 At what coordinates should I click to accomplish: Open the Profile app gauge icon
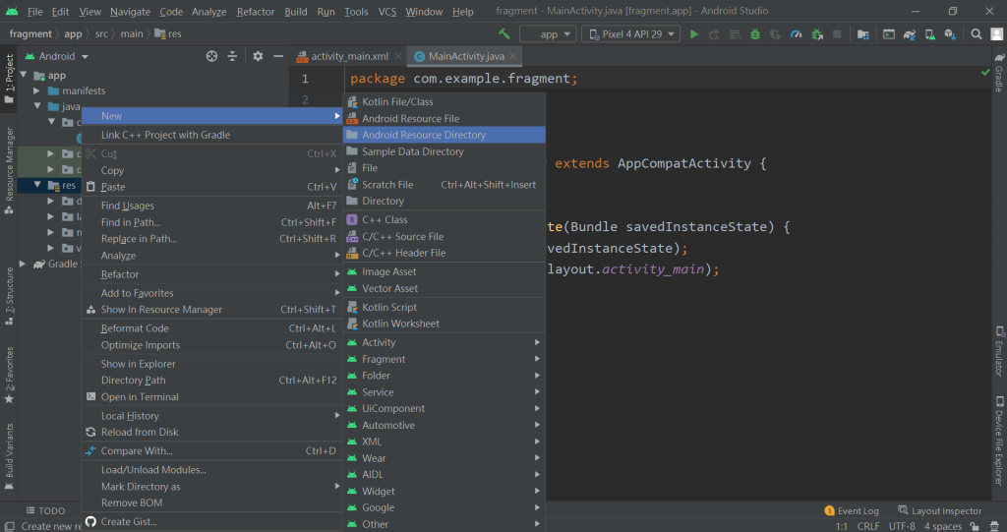[796, 34]
